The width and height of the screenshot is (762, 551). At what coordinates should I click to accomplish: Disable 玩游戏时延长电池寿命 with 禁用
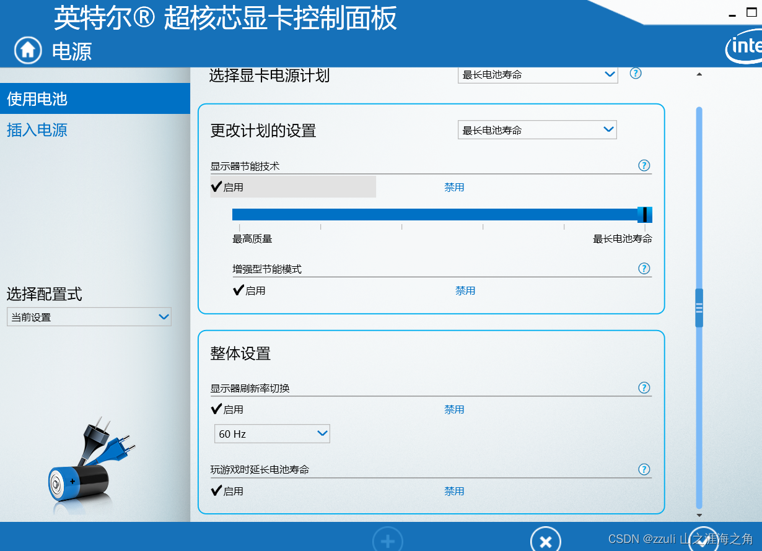[x=454, y=491]
